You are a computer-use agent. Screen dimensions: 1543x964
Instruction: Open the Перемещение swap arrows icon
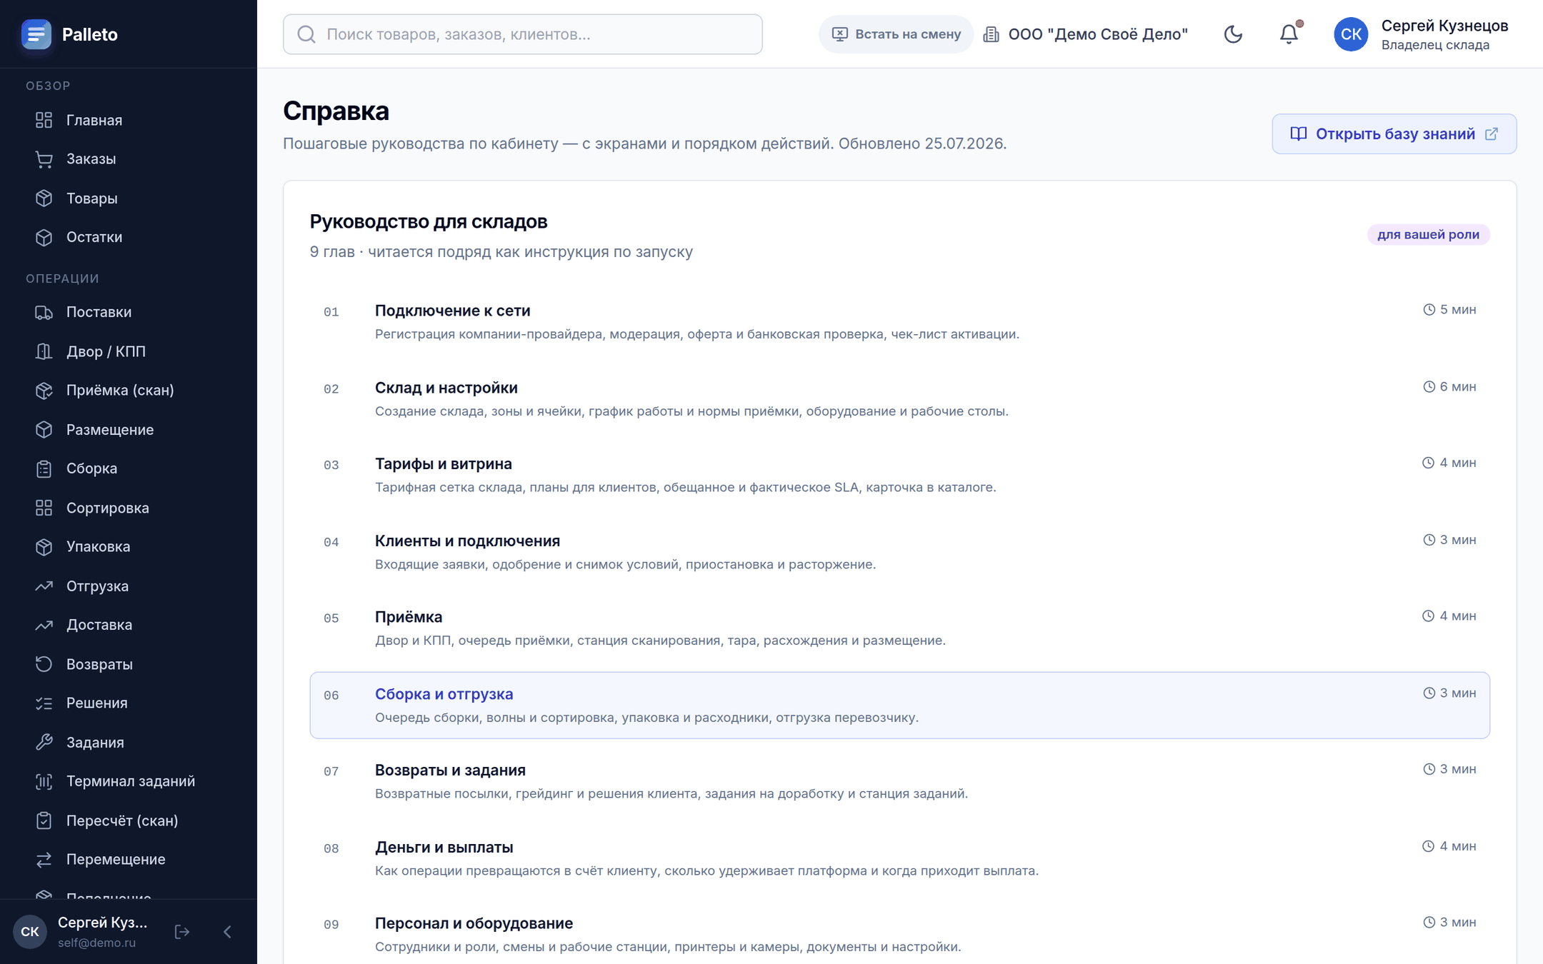(x=44, y=860)
